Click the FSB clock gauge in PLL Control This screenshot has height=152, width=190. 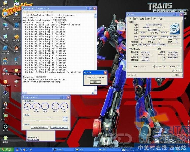(x=36, y=106)
